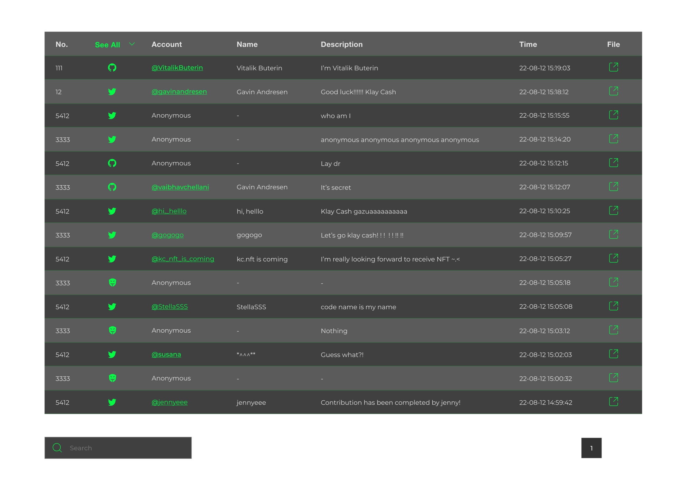Click anonymous mask icon in 'Nothing' row
Screen dimensions: 687x491
[x=112, y=330]
